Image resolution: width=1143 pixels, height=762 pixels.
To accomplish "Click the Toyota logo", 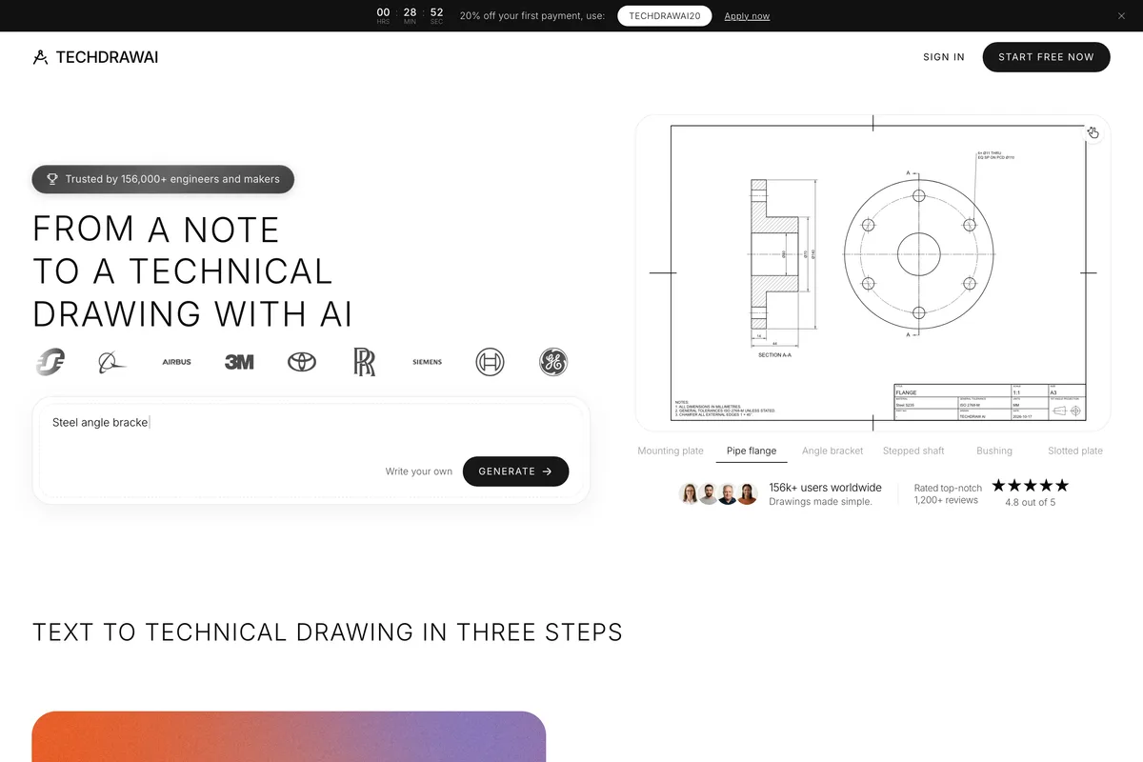I will [302, 362].
